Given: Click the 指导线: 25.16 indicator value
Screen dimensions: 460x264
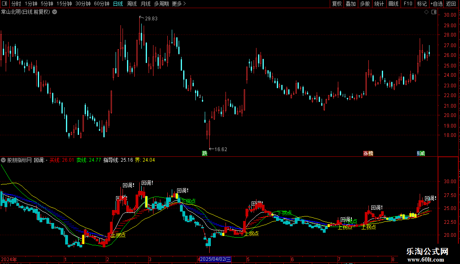Looking at the screenshot, I should click(118, 160).
